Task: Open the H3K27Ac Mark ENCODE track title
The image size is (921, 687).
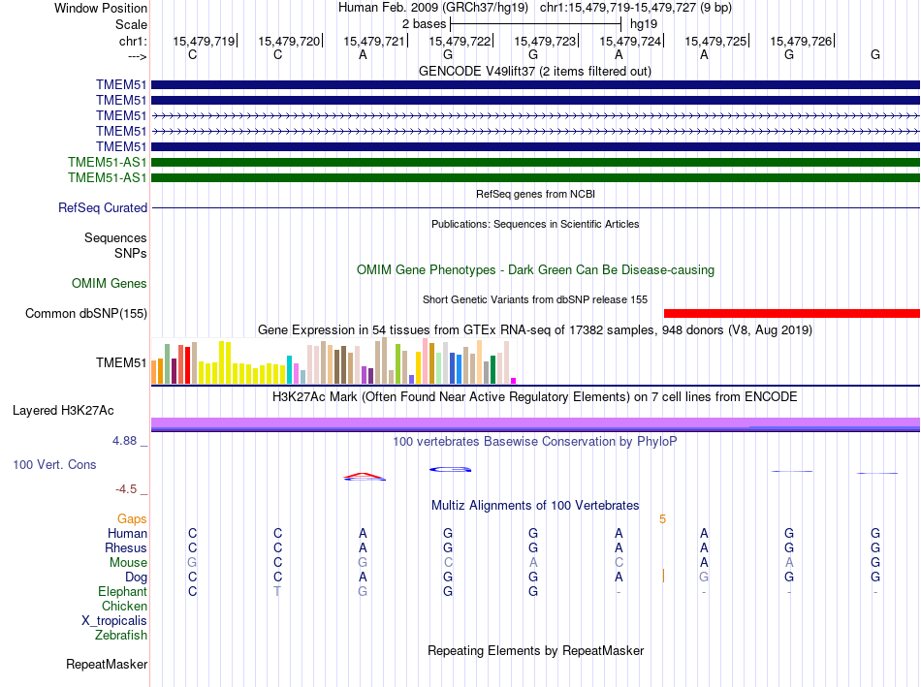Action: coord(535,397)
